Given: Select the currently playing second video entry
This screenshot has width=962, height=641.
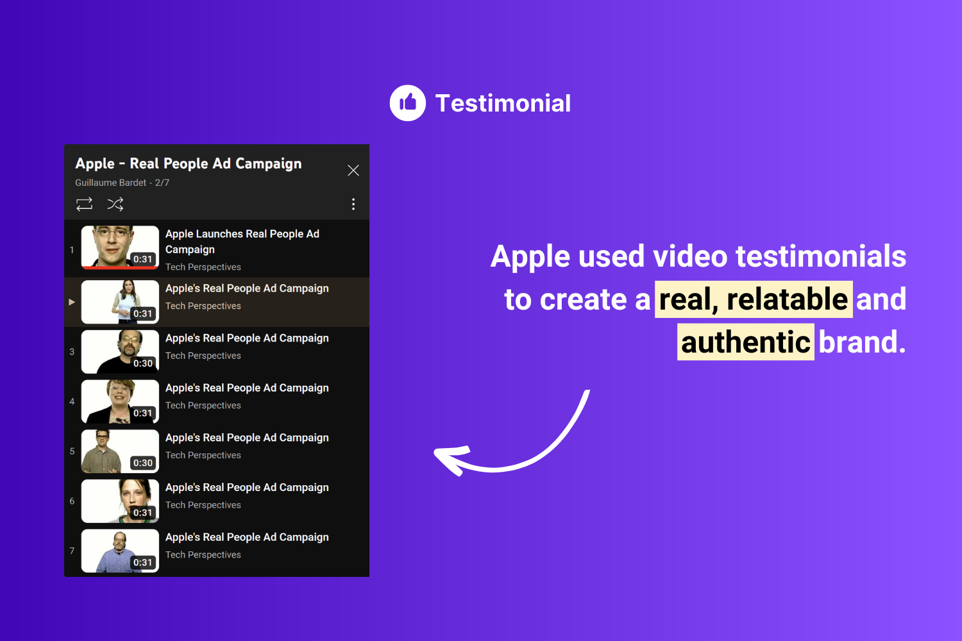Looking at the screenshot, I should pyautogui.click(x=218, y=302).
